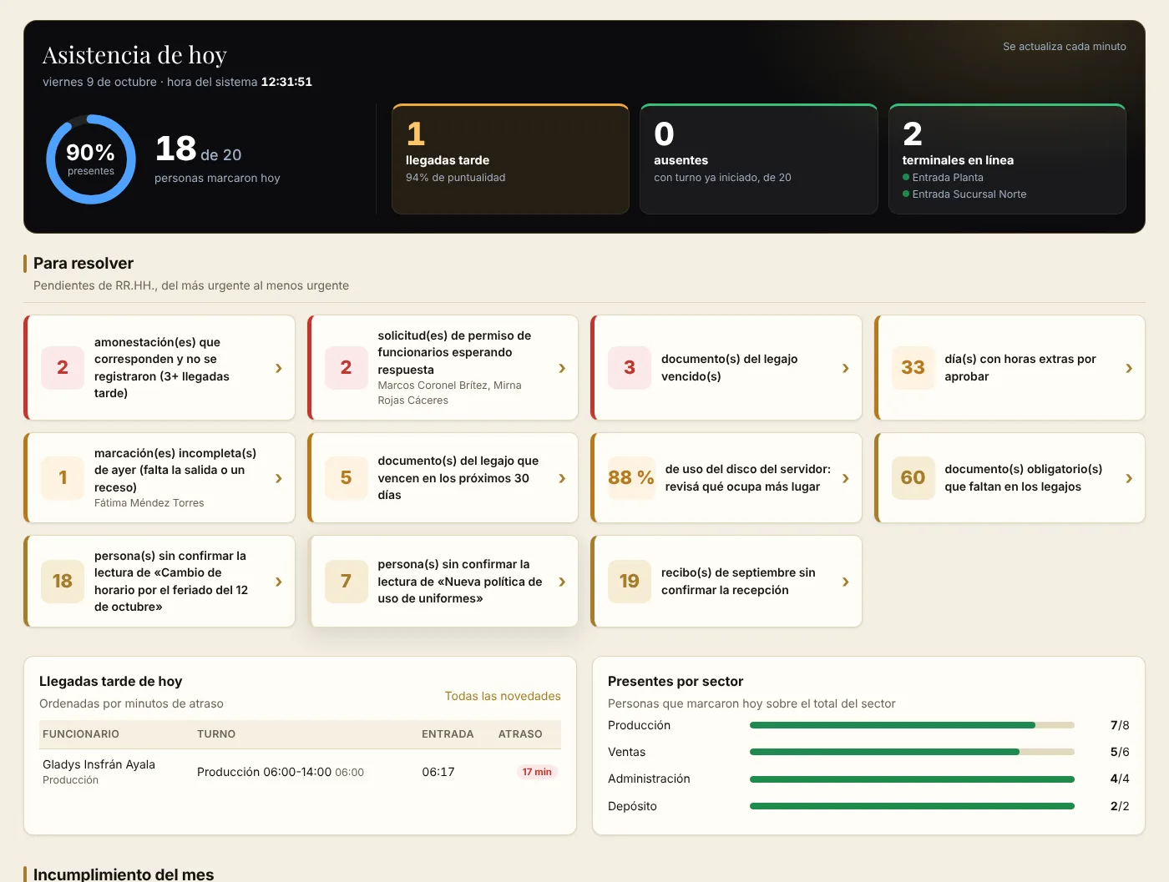
Task: Click the ENTRADA column header
Action: [448, 734]
